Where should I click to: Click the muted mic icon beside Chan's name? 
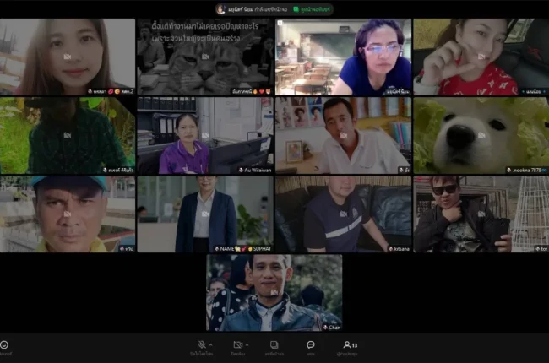(x=325, y=328)
